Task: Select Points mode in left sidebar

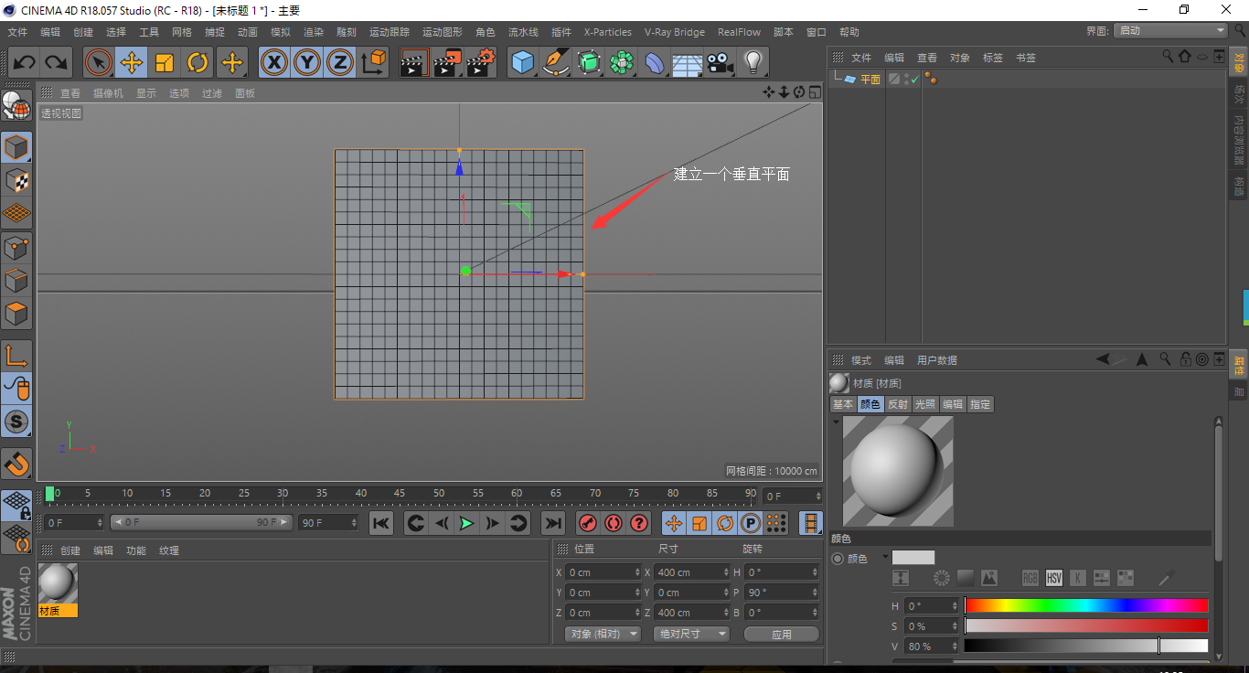Action: [x=16, y=247]
